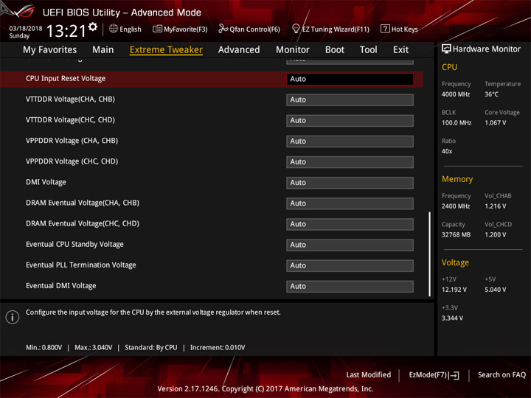Viewport: 531px width, 398px height.
Task: Open the Tool tab
Action: pyautogui.click(x=369, y=50)
